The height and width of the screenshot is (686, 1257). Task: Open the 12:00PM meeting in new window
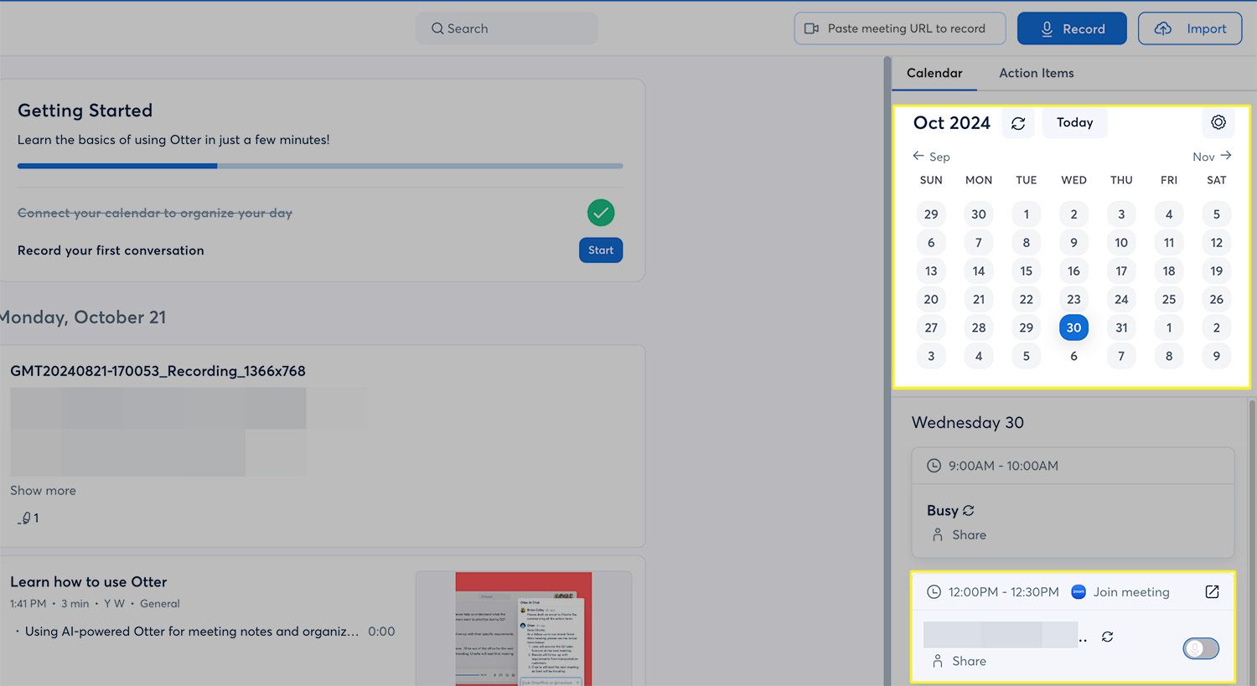[1212, 592]
